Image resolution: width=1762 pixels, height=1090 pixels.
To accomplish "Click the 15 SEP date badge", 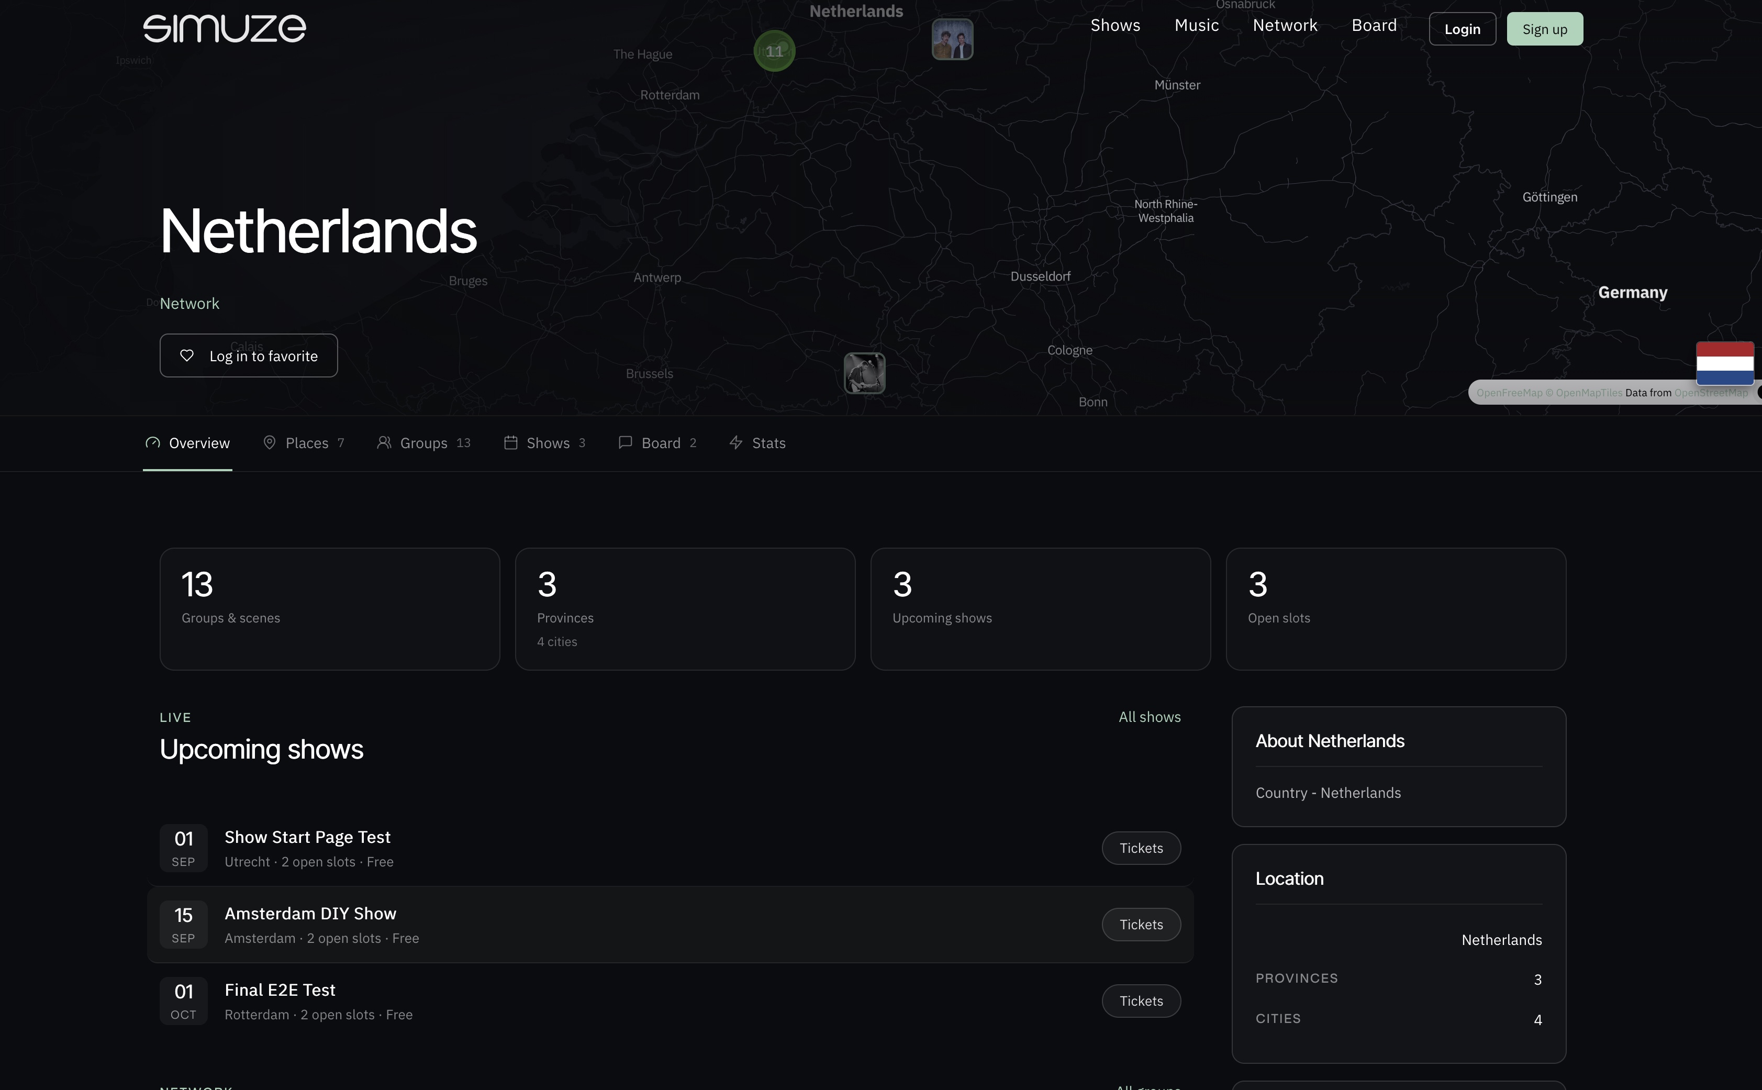I will point(184,924).
